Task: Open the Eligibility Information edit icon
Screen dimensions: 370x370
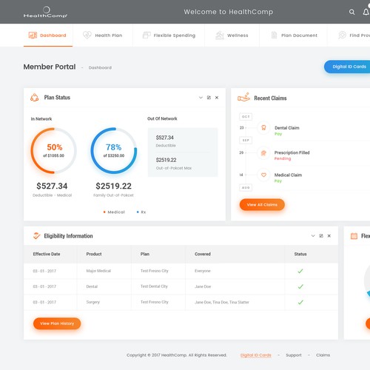Action: (321, 236)
